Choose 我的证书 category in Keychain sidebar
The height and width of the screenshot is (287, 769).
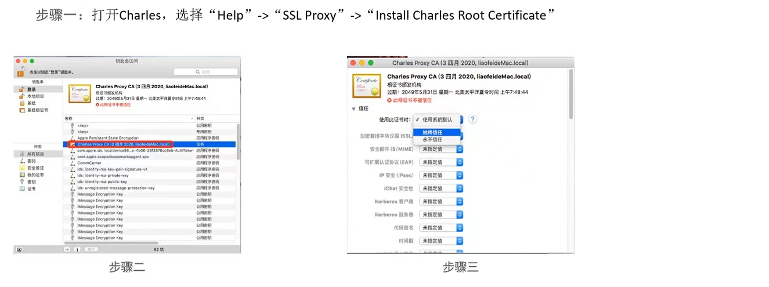coord(38,175)
